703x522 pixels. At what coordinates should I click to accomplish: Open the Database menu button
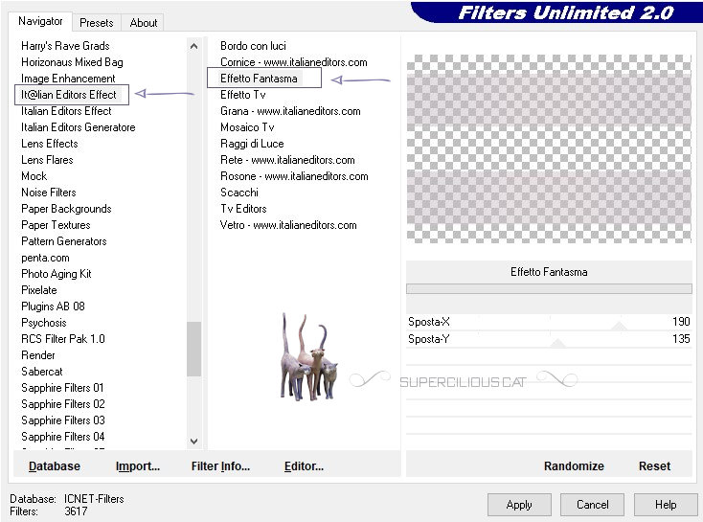coord(55,466)
